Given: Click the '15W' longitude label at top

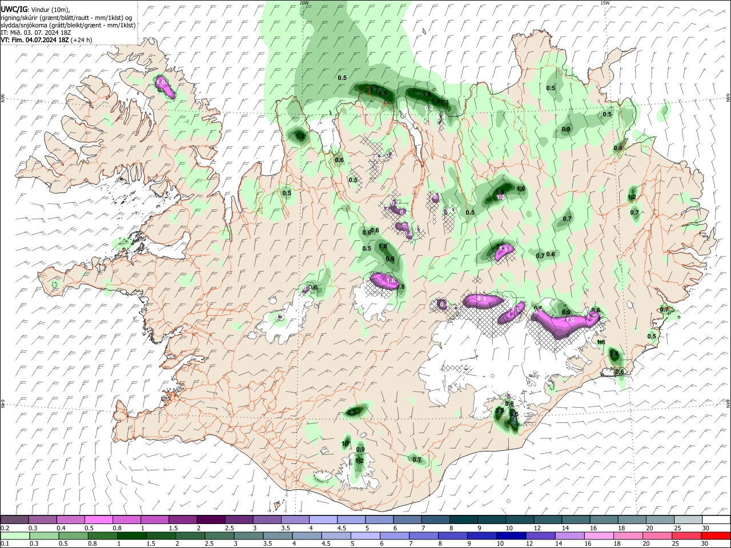Looking at the screenshot, I should point(605,3).
